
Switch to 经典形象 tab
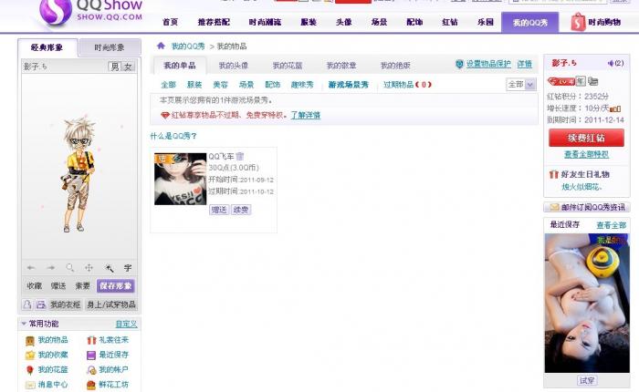click(47, 47)
